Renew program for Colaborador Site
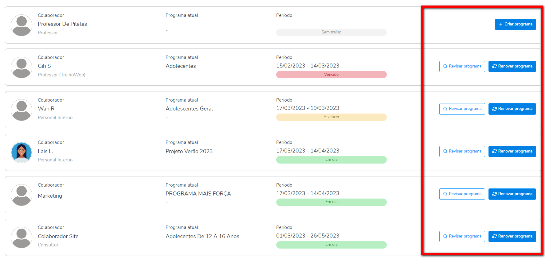This screenshot has width=545, height=259. [x=512, y=236]
